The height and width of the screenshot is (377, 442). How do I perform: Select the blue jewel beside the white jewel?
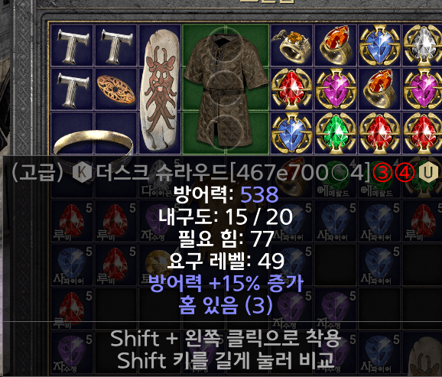pos(379,45)
